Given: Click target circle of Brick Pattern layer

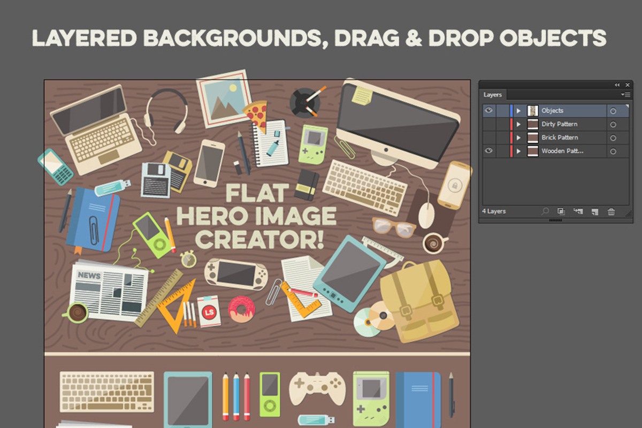Looking at the screenshot, I should coord(613,138).
